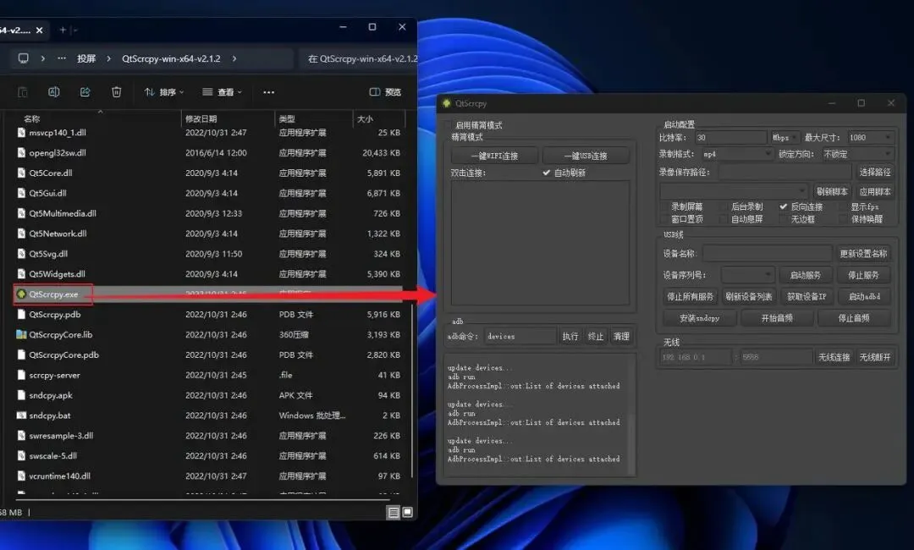Sort by 大小 column header
The width and height of the screenshot is (914, 550).
click(365, 118)
